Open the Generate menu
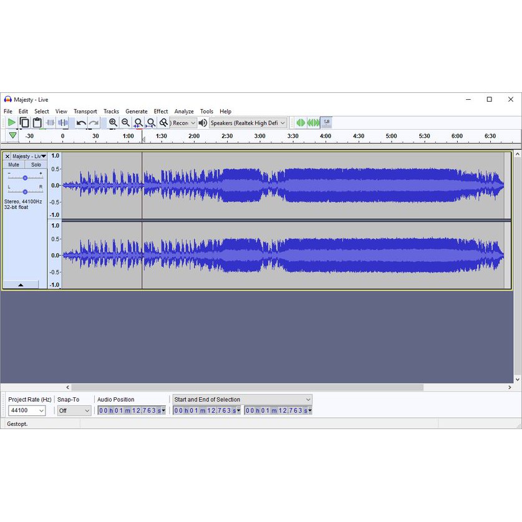 [136, 112]
